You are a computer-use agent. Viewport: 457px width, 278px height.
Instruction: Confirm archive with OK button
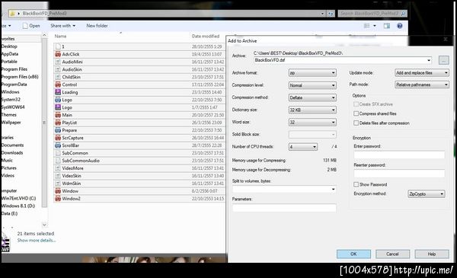tap(353, 254)
